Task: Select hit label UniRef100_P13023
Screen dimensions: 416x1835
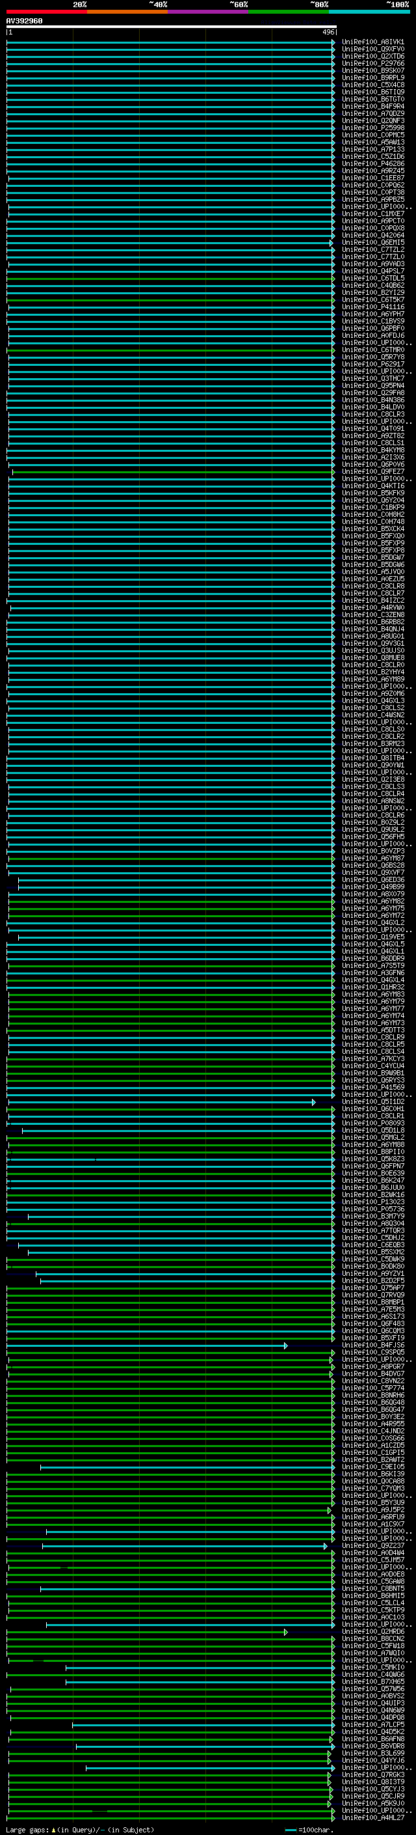Action: (372, 1202)
